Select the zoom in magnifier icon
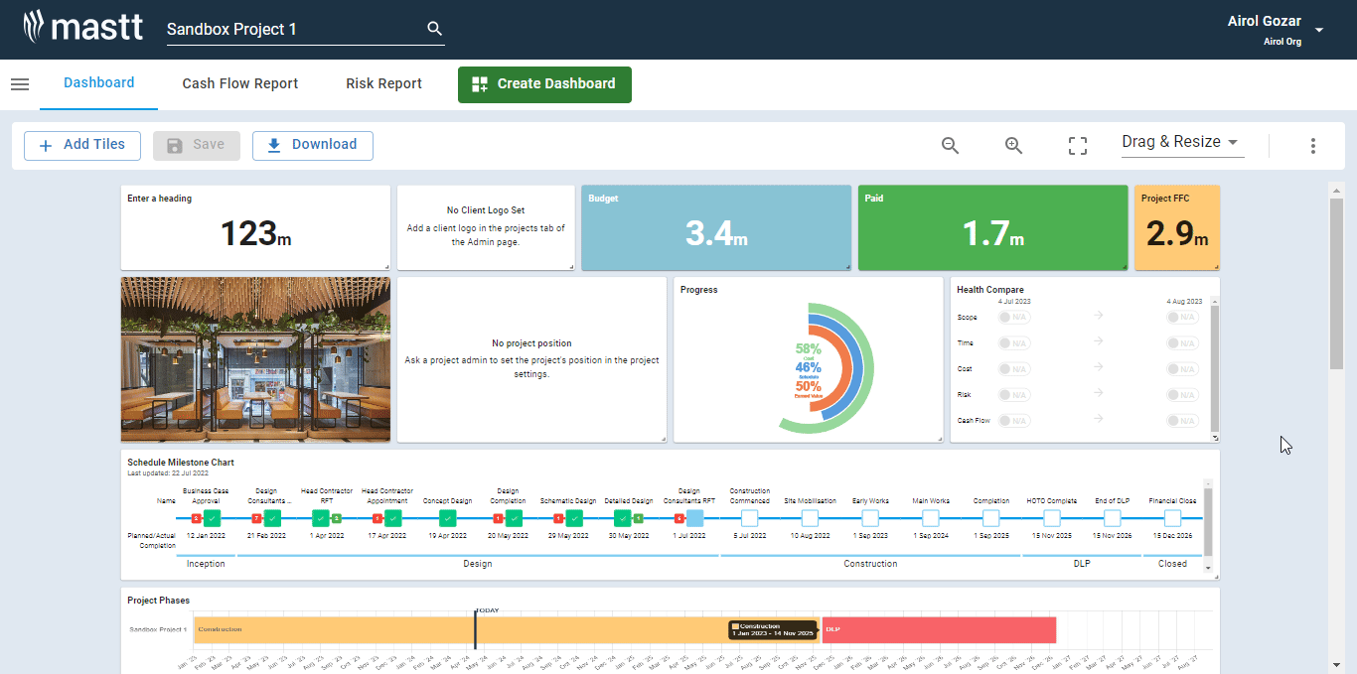The image size is (1357, 674). click(1013, 145)
